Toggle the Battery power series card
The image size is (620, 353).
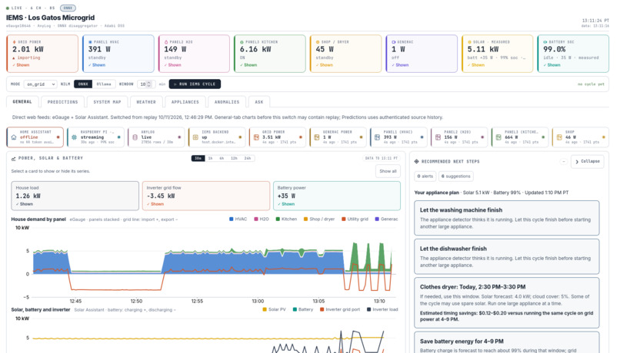(337, 196)
